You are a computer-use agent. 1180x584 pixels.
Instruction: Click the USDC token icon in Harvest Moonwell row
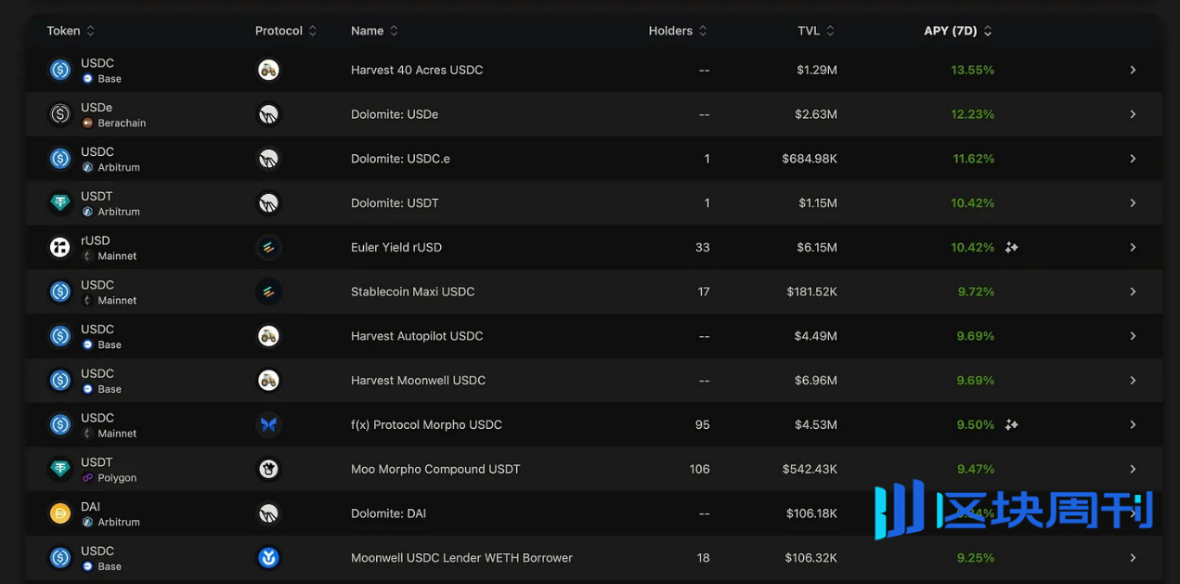(x=60, y=380)
